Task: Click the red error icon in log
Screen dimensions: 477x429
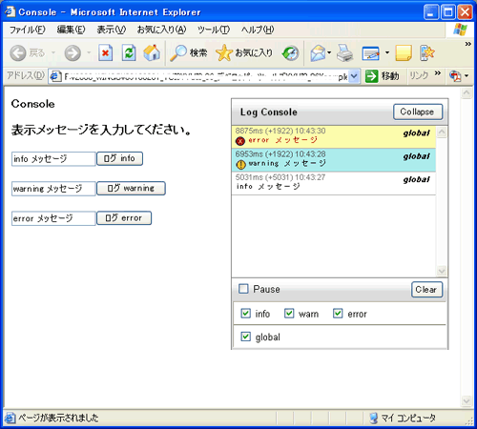Action: 240,141
